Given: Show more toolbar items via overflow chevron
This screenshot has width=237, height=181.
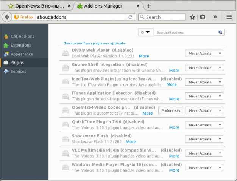Looking at the screenshot, I should pos(215,17).
